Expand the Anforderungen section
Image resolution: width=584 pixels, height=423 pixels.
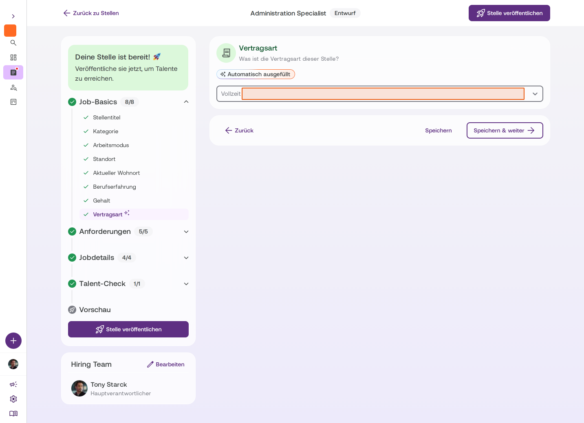click(186, 231)
